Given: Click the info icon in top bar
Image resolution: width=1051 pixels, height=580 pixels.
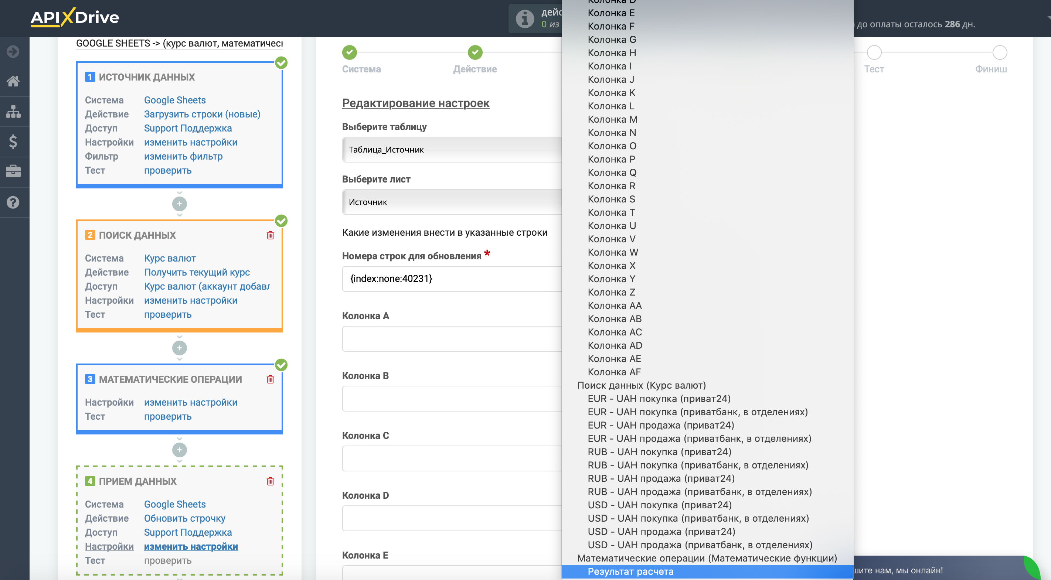Looking at the screenshot, I should click(x=525, y=19).
